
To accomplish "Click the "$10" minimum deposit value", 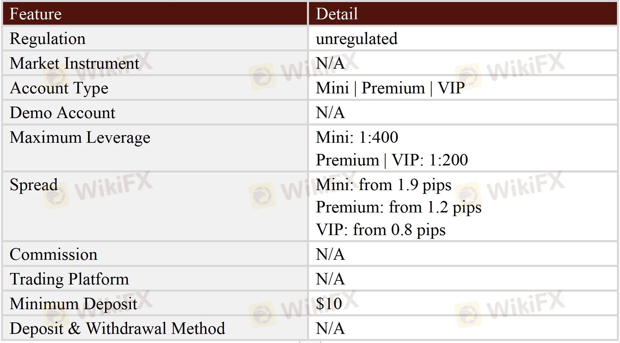I will coord(329,304).
